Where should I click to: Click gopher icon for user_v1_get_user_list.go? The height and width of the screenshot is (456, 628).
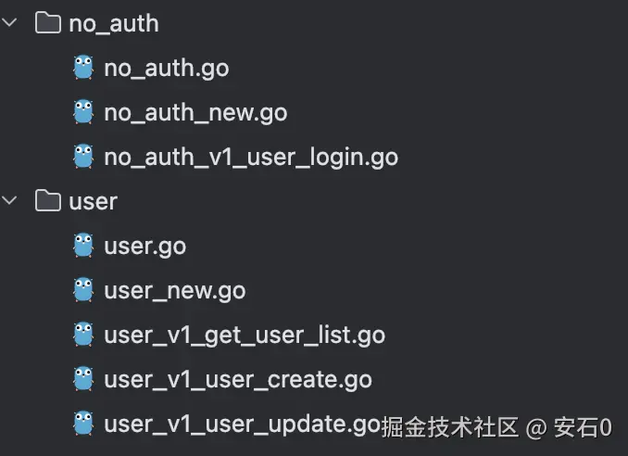coord(83,335)
